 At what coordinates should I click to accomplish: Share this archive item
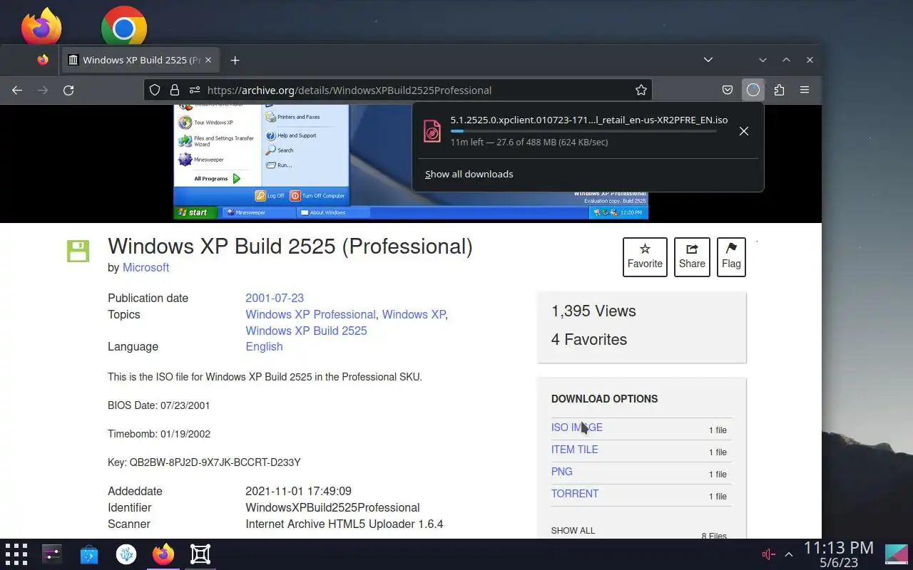click(692, 256)
